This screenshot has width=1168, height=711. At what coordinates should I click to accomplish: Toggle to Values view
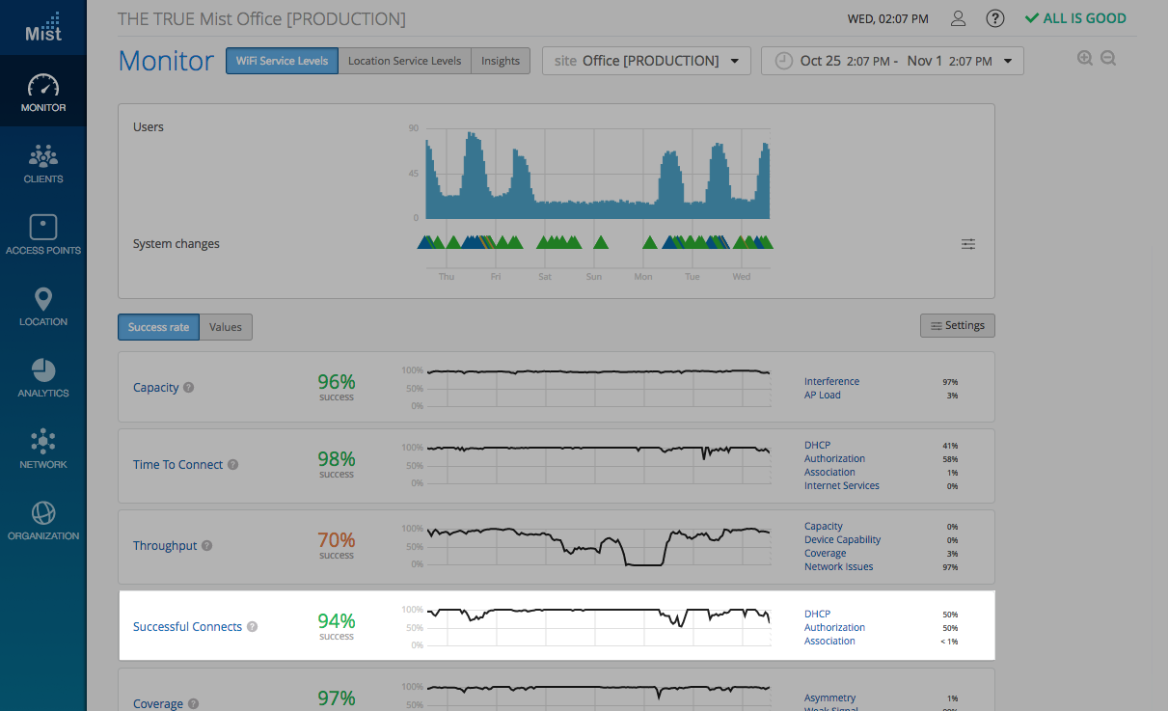tap(226, 327)
